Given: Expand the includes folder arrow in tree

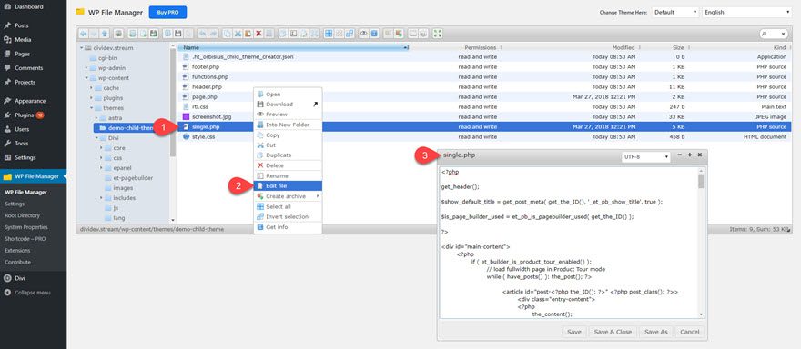Looking at the screenshot, I should tap(101, 198).
